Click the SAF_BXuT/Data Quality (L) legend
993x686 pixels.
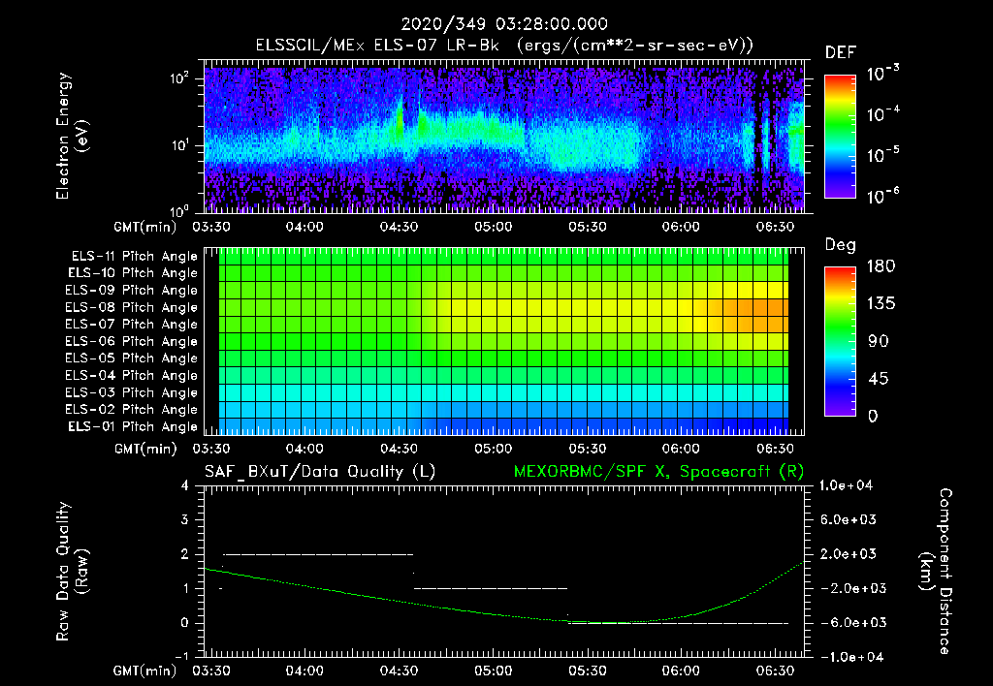(320, 472)
